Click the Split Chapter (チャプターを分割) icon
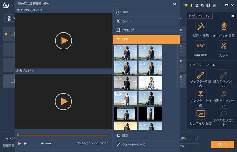The image size is (237, 152). point(201,94)
